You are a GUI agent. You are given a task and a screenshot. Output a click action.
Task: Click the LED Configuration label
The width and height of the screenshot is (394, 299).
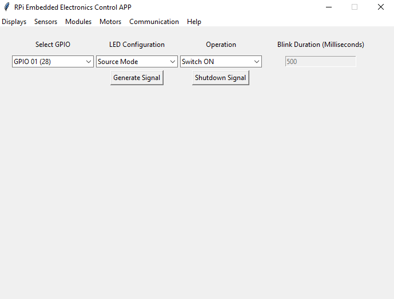[137, 45]
